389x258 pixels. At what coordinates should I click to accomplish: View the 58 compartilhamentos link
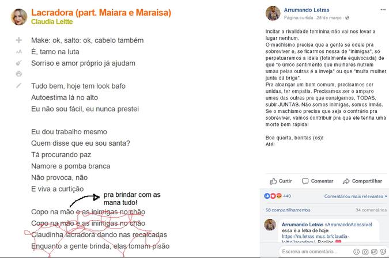[x=288, y=210]
